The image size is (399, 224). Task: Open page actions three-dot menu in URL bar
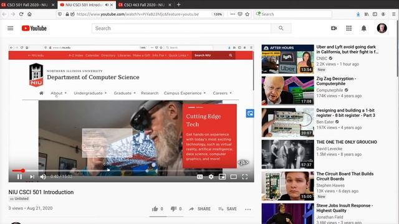click(233, 14)
